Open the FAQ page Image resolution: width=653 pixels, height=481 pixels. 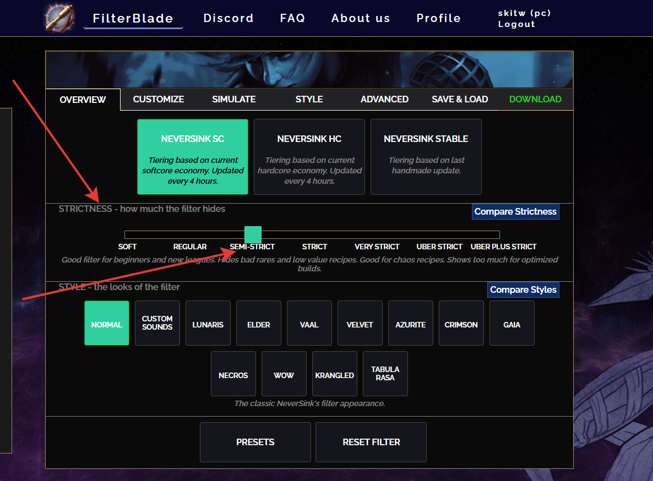point(292,18)
